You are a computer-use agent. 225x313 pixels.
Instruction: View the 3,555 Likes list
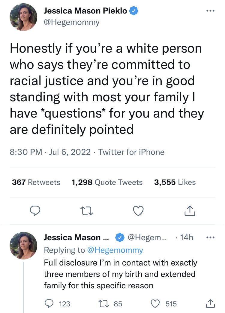[x=175, y=182]
